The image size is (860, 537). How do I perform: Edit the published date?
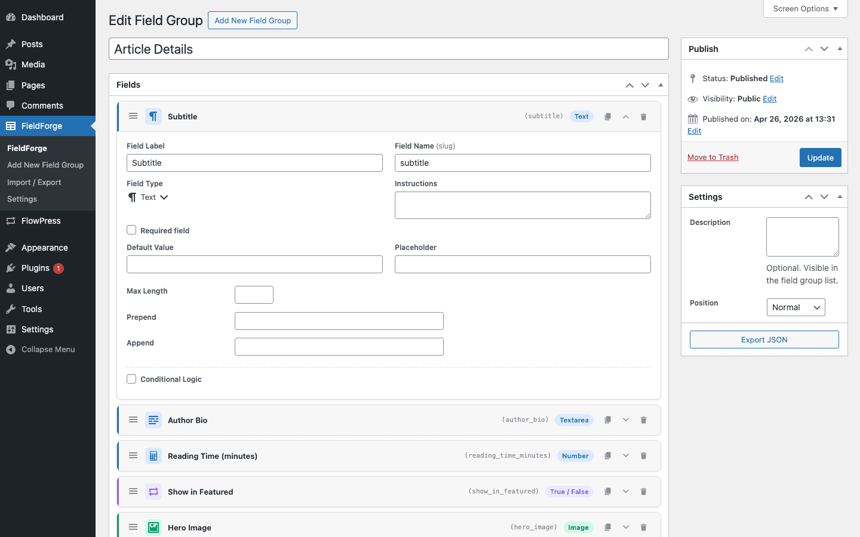click(694, 131)
